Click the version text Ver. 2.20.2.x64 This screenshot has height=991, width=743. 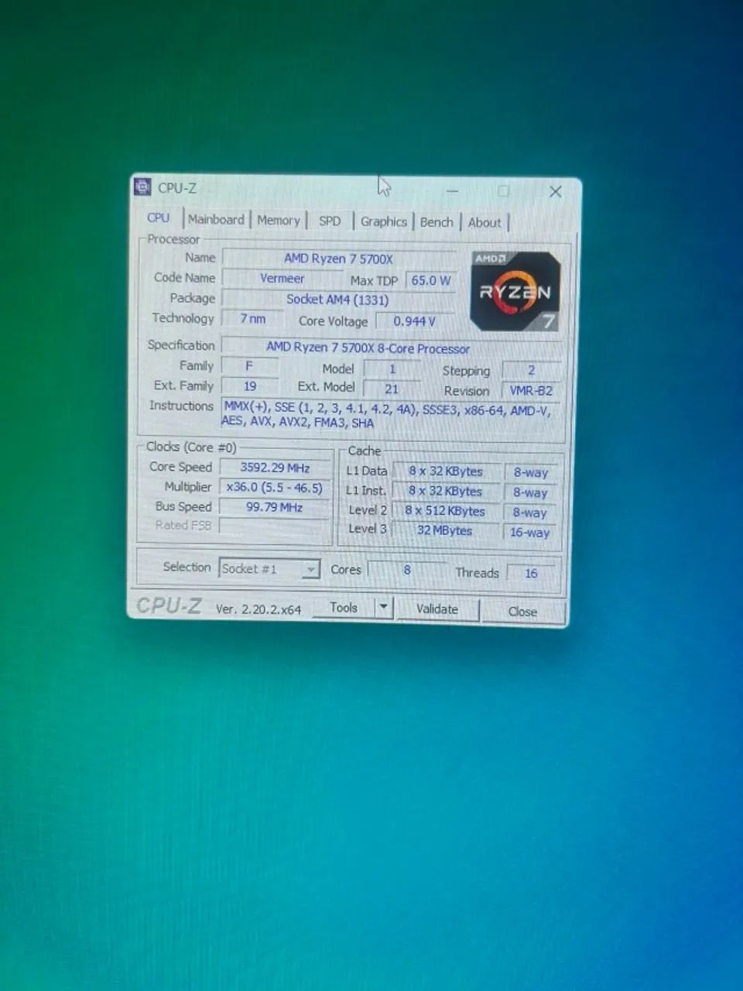[259, 609]
